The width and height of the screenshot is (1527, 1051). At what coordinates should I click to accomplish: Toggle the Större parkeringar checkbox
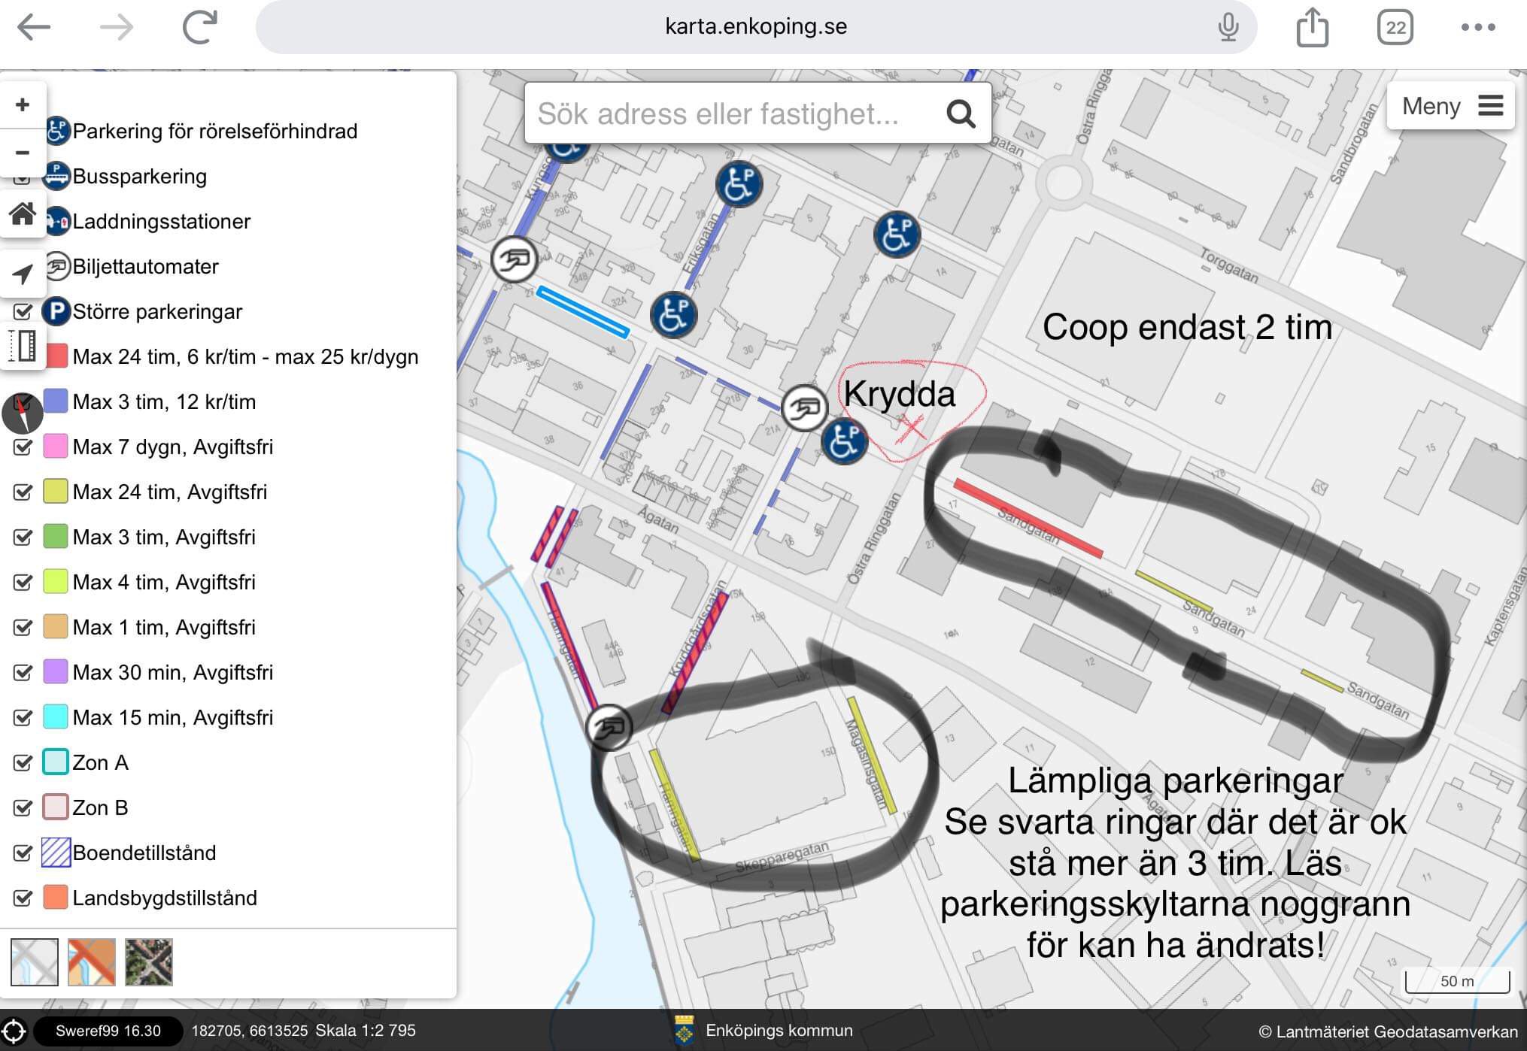tap(23, 311)
